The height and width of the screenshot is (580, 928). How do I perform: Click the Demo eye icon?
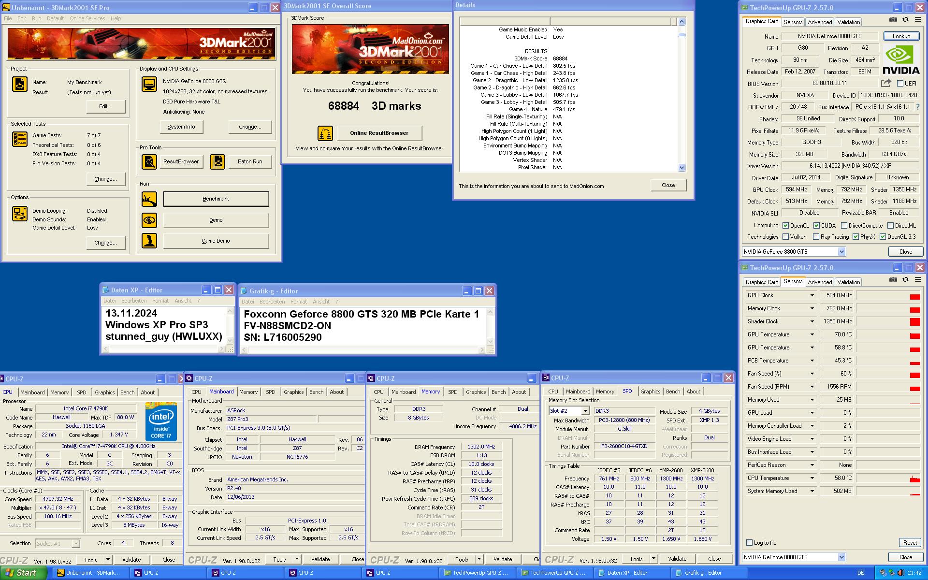click(x=149, y=220)
